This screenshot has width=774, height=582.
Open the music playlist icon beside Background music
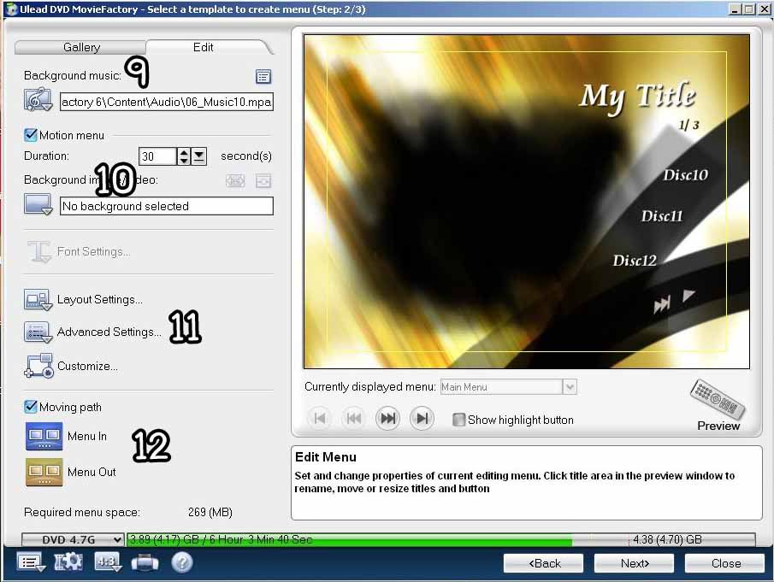[263, 77]
